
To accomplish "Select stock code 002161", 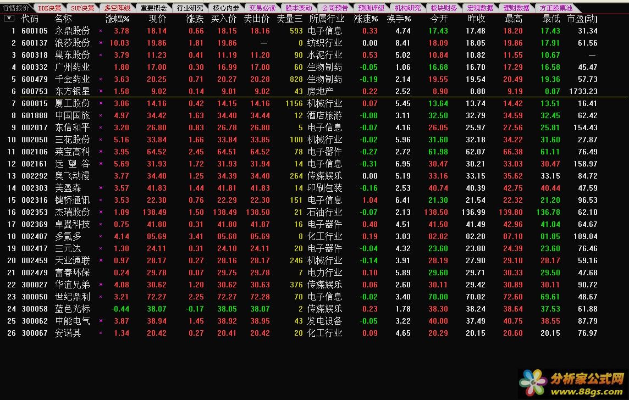I will tap(35, 164).
